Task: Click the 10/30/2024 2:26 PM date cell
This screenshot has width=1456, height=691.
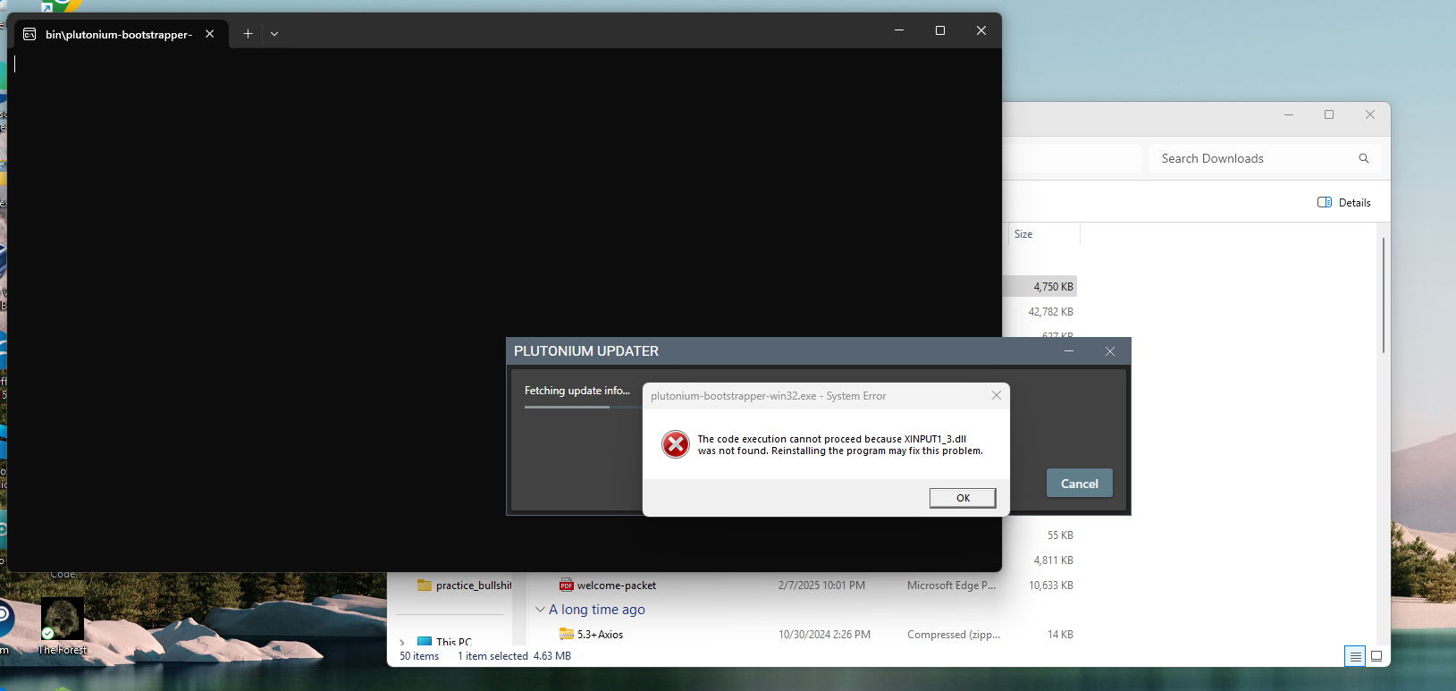Action: click(x=824, y=635)
